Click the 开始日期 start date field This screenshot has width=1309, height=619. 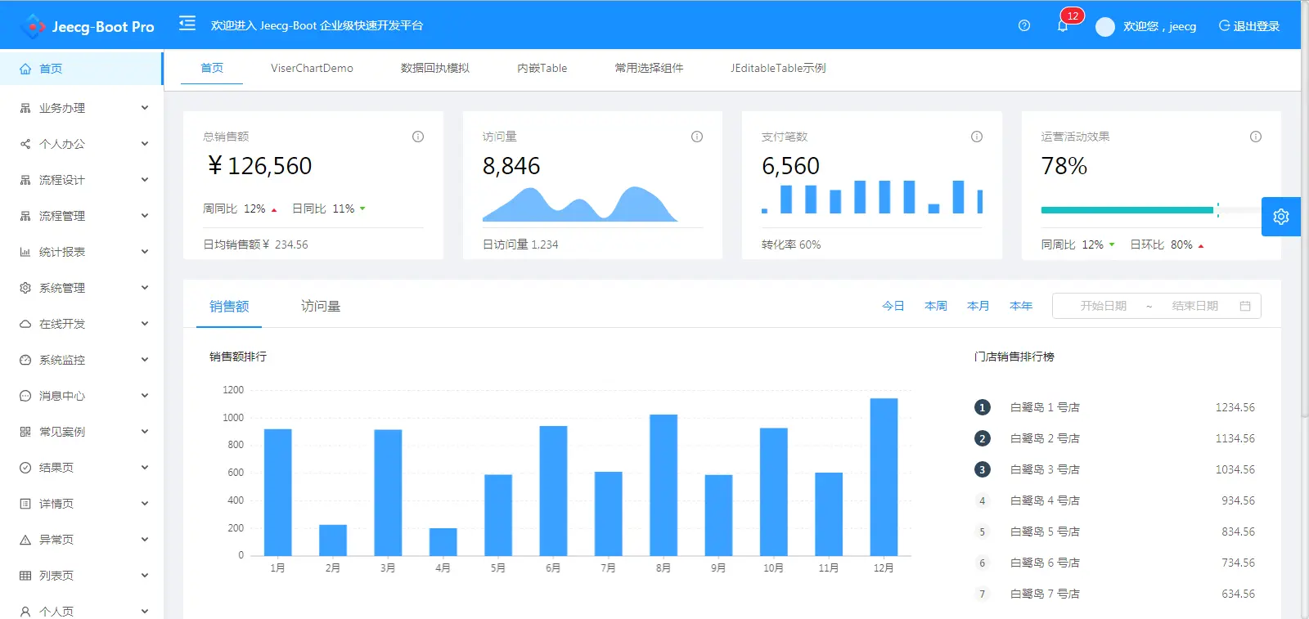click(1103, 306)
